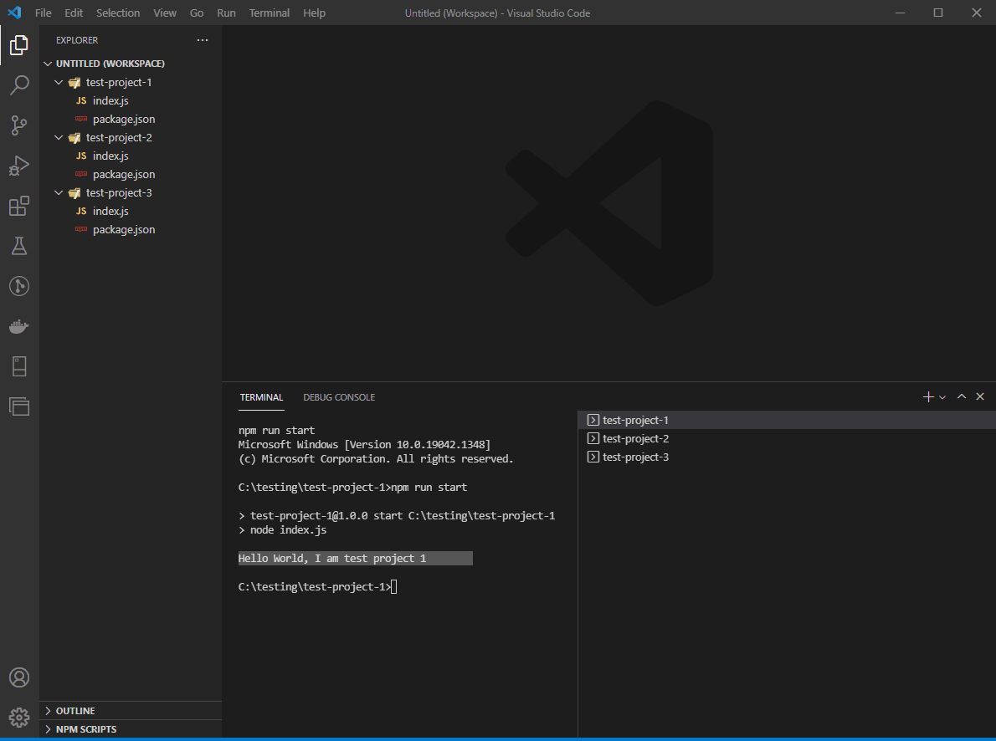Open the File menu

point(44,13)
